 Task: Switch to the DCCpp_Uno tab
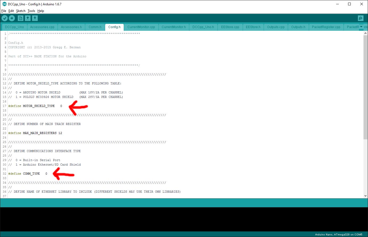pyautogui.click(x=14, y=27)
